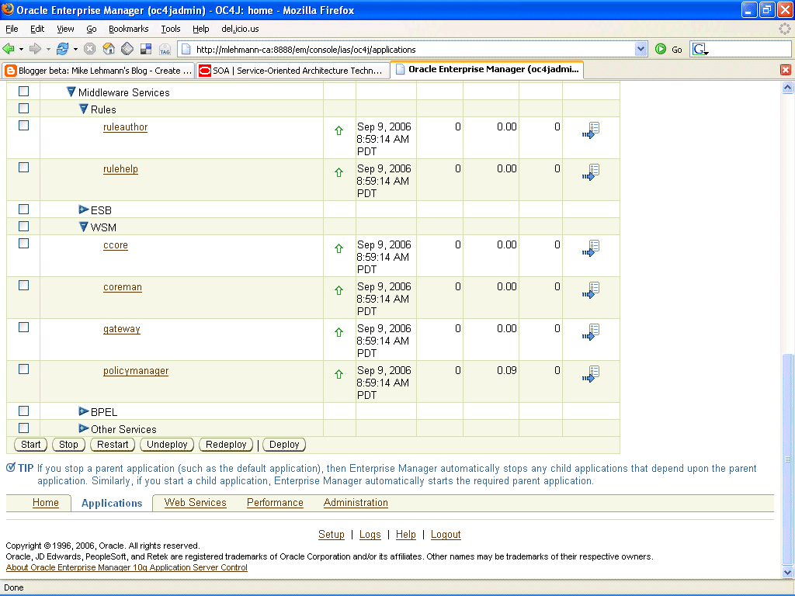The image size is (795, 596).
Task: Switch to the Blogger beta Mike Lehmann's Blog tab
Action: pos(99,71)
